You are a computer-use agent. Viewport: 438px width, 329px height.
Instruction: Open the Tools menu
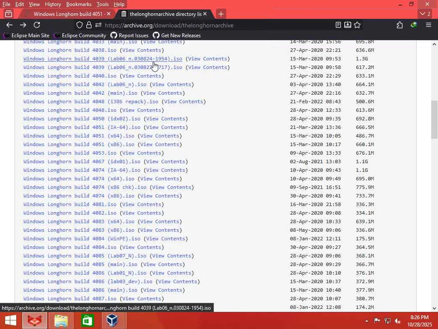point(103,4)
